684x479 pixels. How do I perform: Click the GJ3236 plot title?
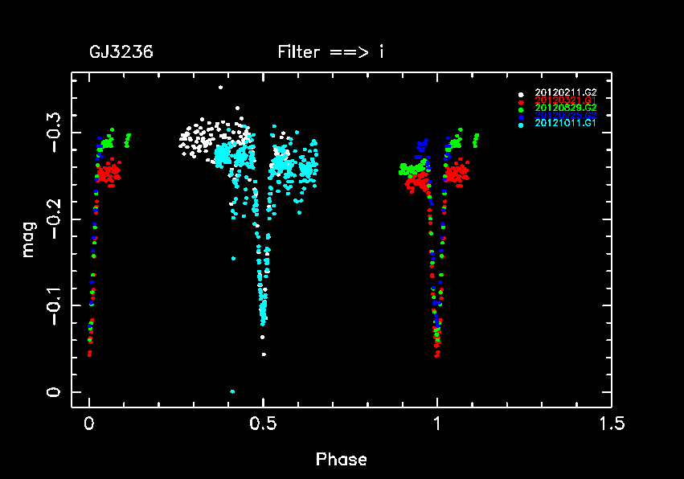121,53
